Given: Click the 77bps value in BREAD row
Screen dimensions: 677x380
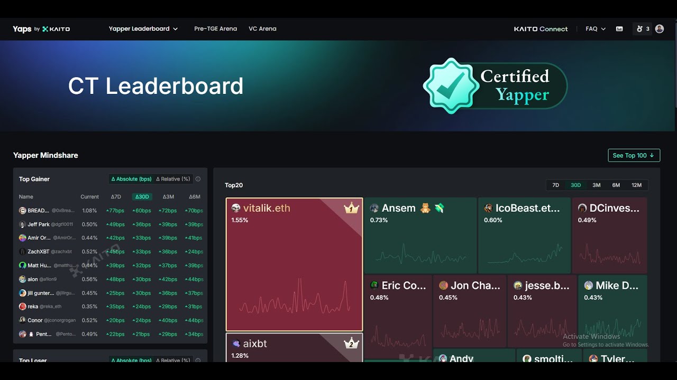Looking at the screenshot, I should coord(116,211).
